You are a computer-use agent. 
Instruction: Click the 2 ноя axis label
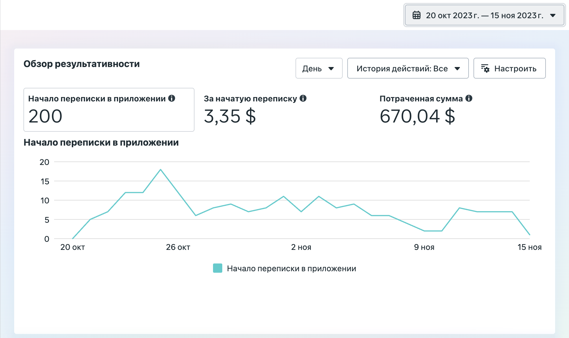coord(301,247)
